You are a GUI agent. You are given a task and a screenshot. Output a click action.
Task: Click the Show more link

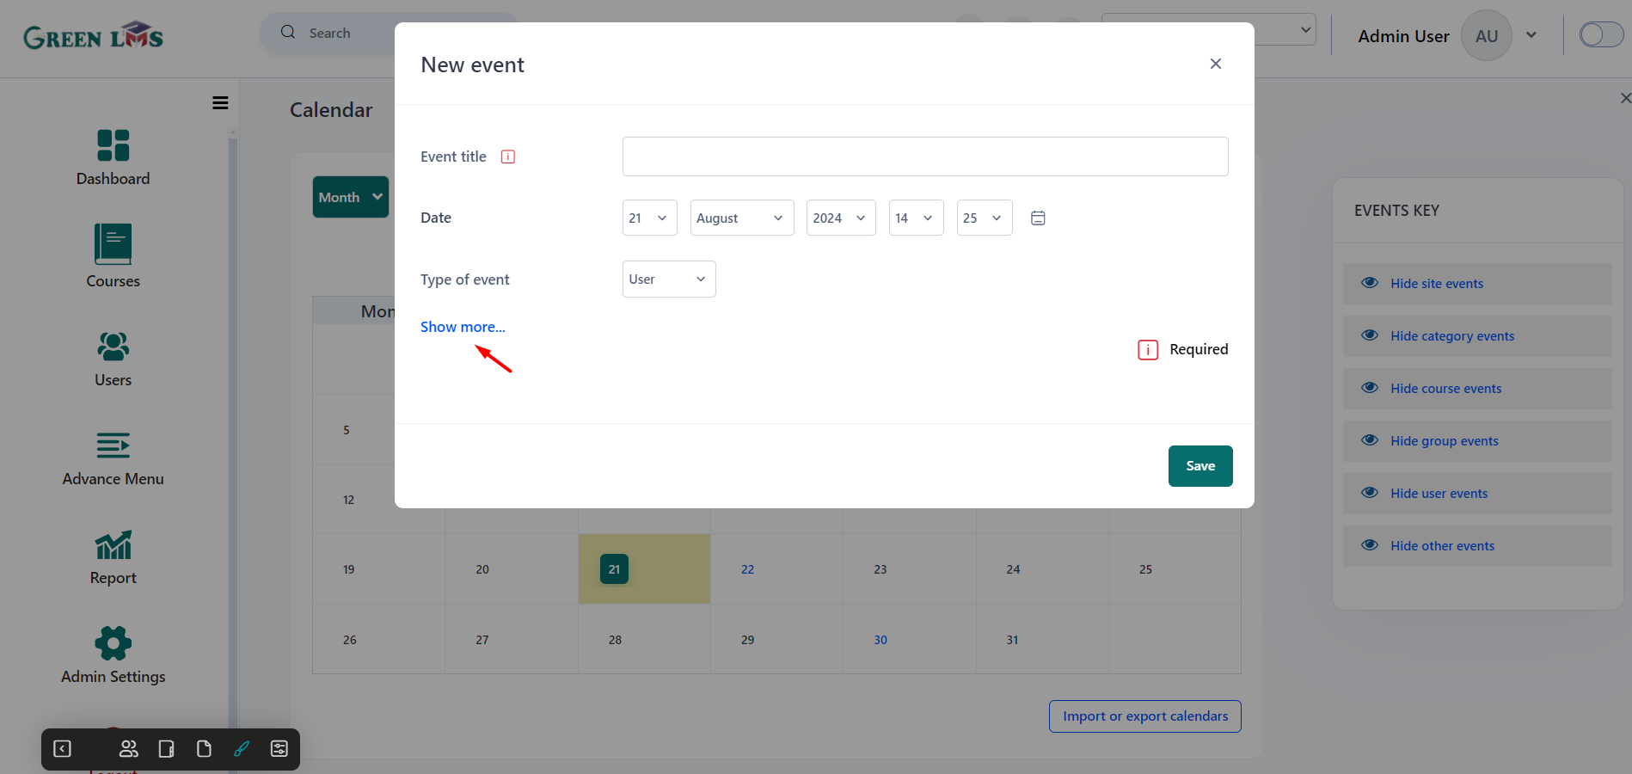pyautogui.click(x=463, y=327)
